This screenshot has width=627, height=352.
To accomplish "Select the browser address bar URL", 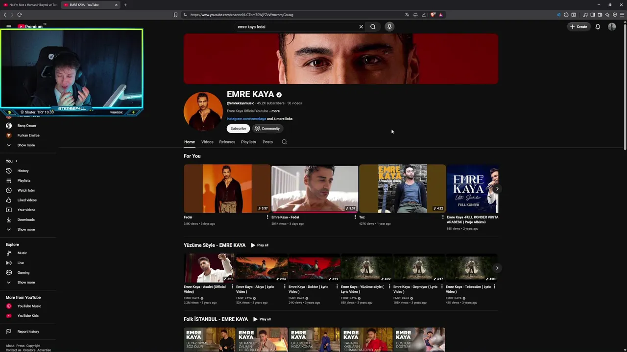I will [x=241, y=15].
